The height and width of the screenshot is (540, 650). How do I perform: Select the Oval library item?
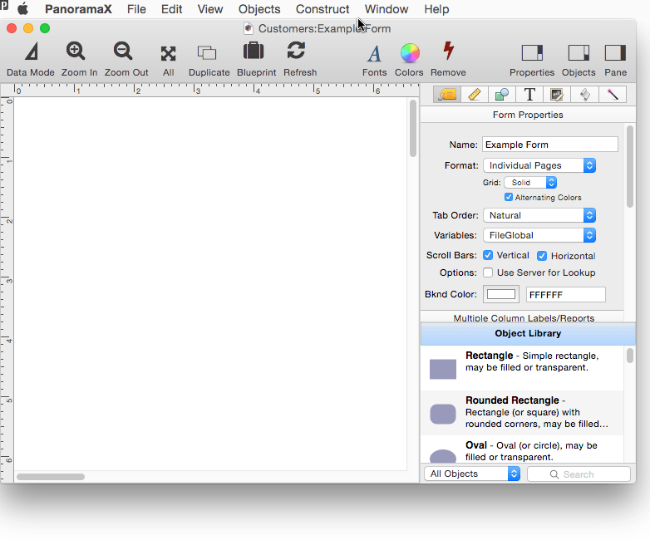click(x=522, y=450)
